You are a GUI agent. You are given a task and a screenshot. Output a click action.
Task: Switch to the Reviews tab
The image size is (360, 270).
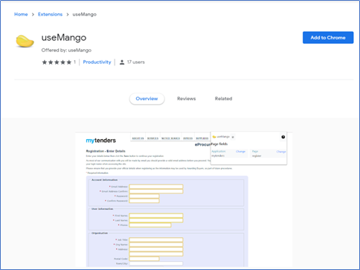tap(186, 99)
